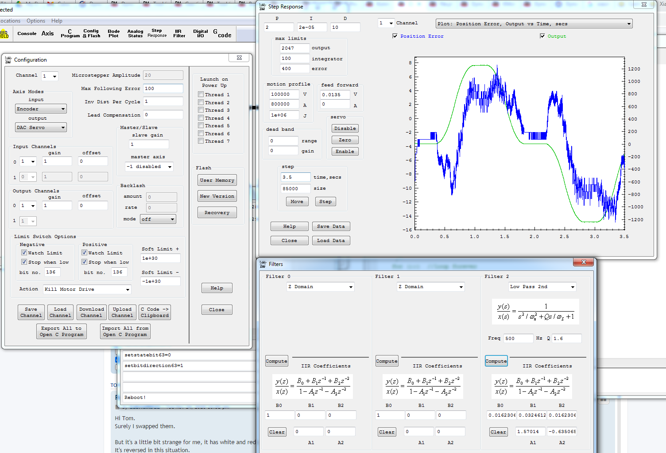The height and width of the screenshot is (453, 666).
Task: Click the Move button in Step Response
Action: click(x=297, y=202)
